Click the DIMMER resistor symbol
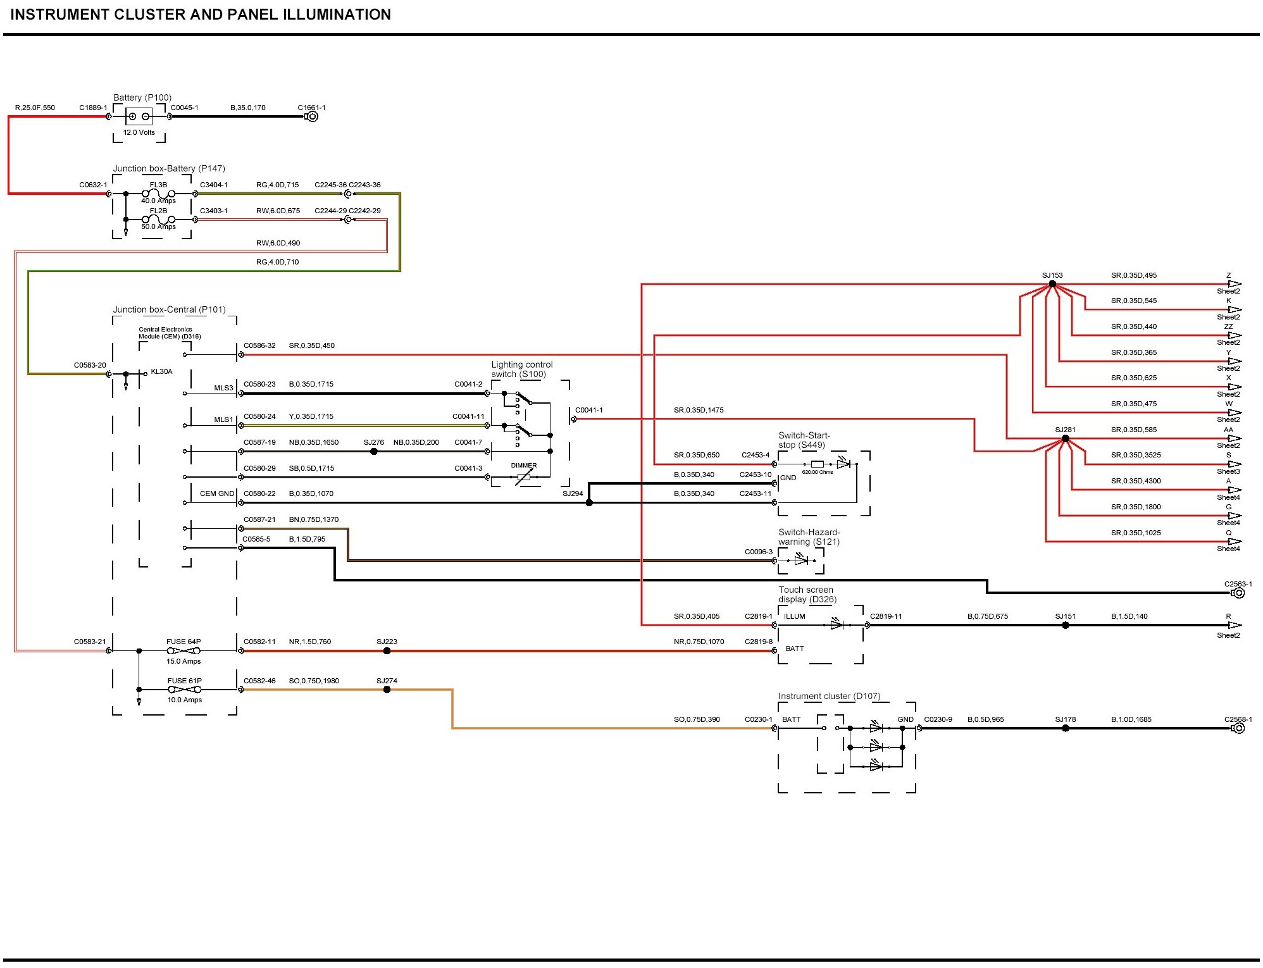This screenshot has height=968, width=1263. (523, 478)
